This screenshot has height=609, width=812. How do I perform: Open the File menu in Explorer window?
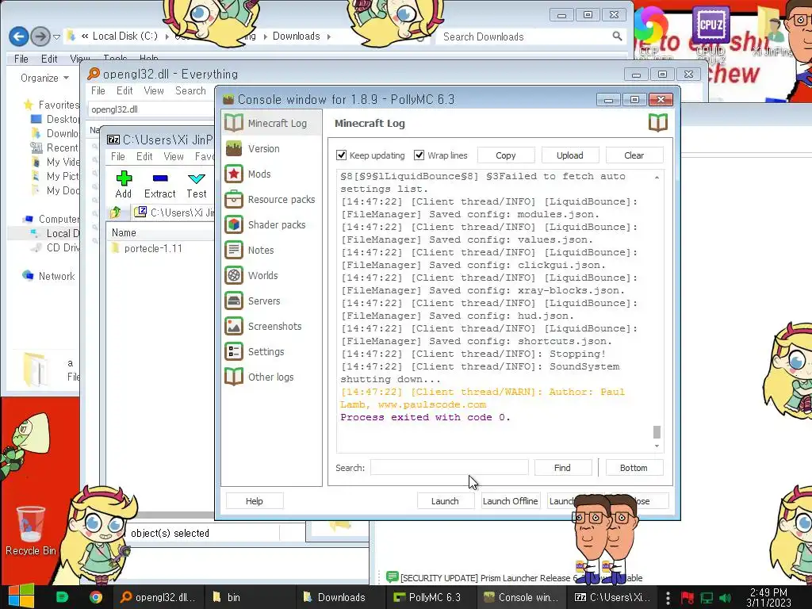tap(21, 59)
